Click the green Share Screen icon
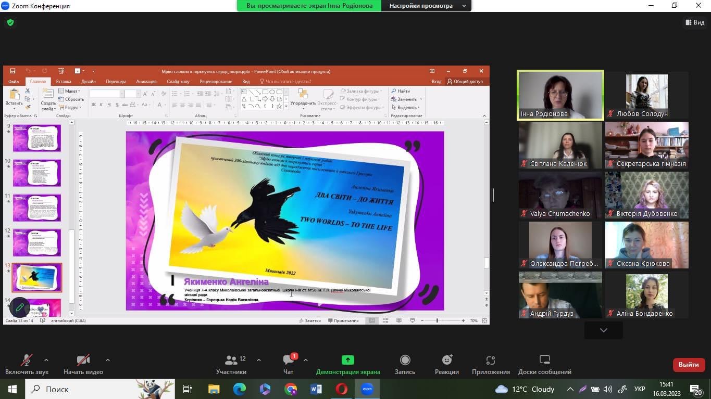Viewport: 711px width, 399px height. coord(347,360)
